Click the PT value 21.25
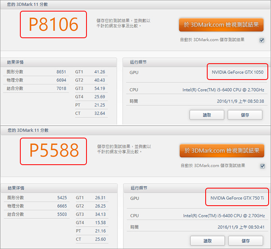This screenshot has width=271, height=249. (100, 105)
